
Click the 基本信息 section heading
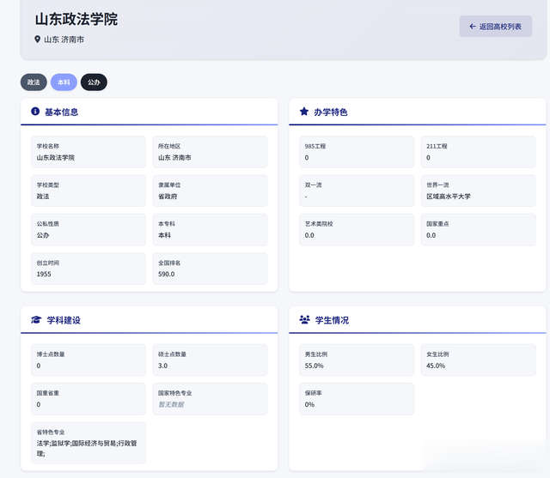click(x=61, y=112)
